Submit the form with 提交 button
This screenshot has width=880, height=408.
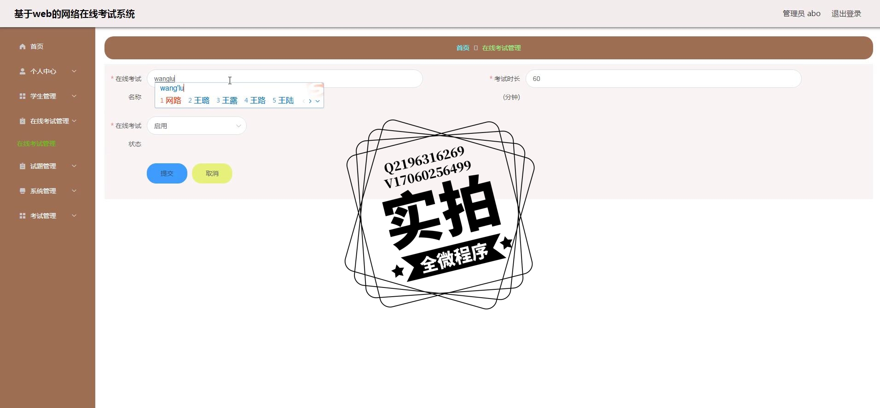[167, 173]
